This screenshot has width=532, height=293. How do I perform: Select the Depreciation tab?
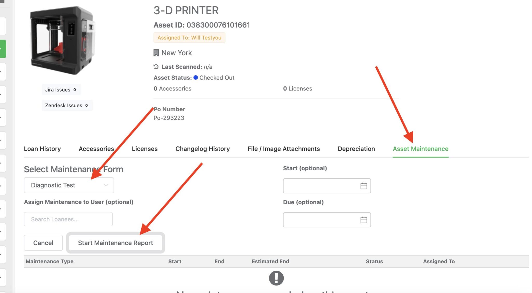click(356, 149)
